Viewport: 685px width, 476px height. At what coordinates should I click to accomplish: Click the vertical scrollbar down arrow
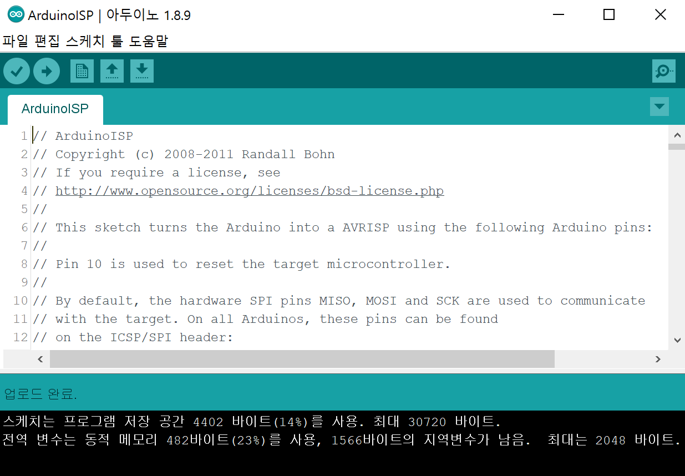[677, 340]
